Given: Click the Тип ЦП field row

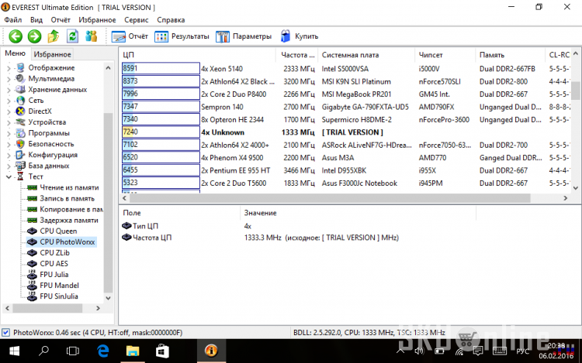Looking at the screenshot, I should (x=260, y=226).
